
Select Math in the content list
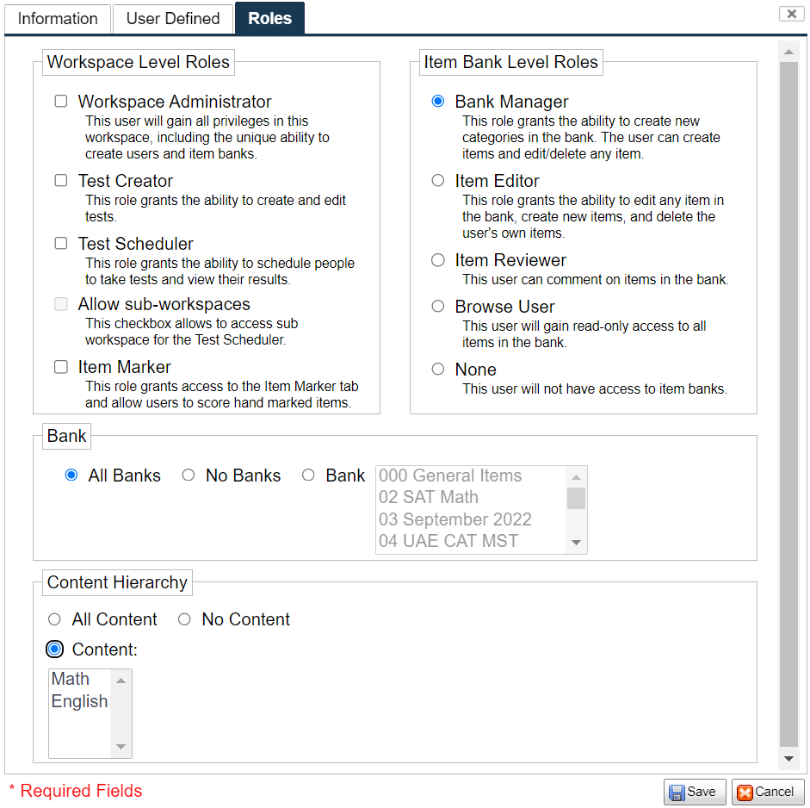pos(79,679)
